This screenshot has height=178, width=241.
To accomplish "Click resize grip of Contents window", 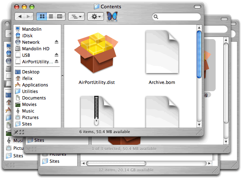I will coord(199,132).
